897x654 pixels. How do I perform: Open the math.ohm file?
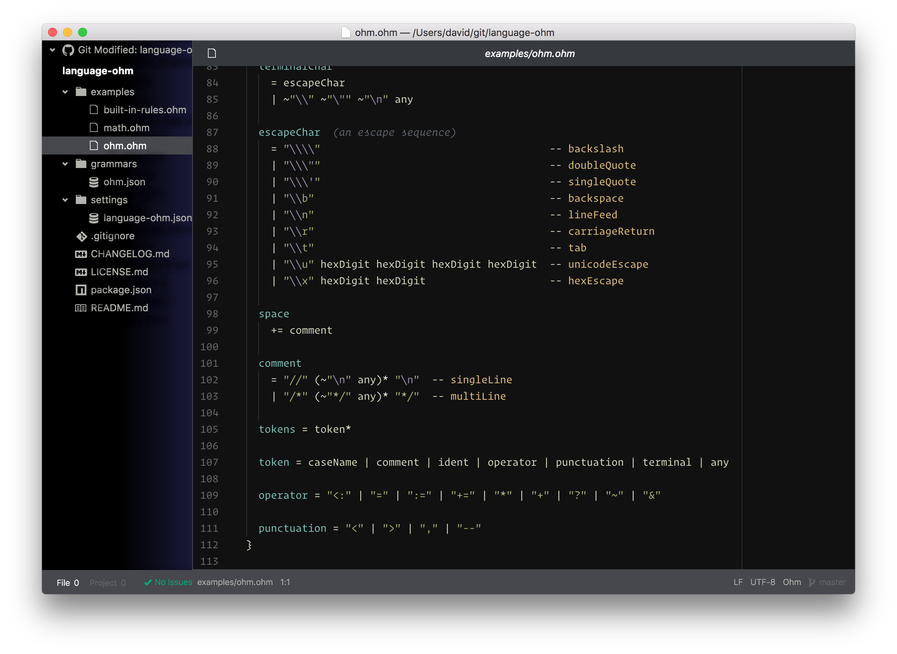click(126, 128)
